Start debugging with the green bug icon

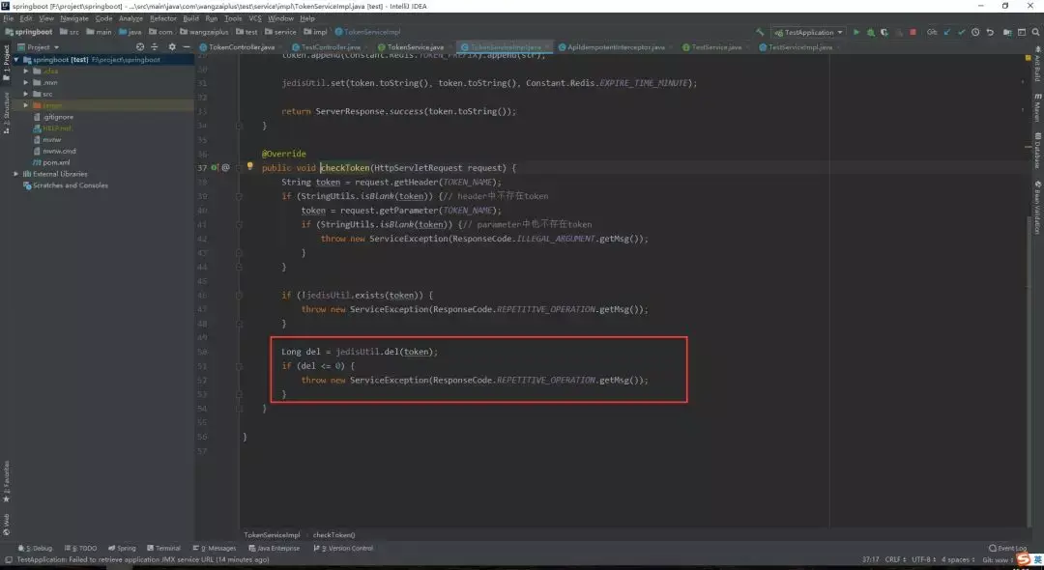[870, 32]
